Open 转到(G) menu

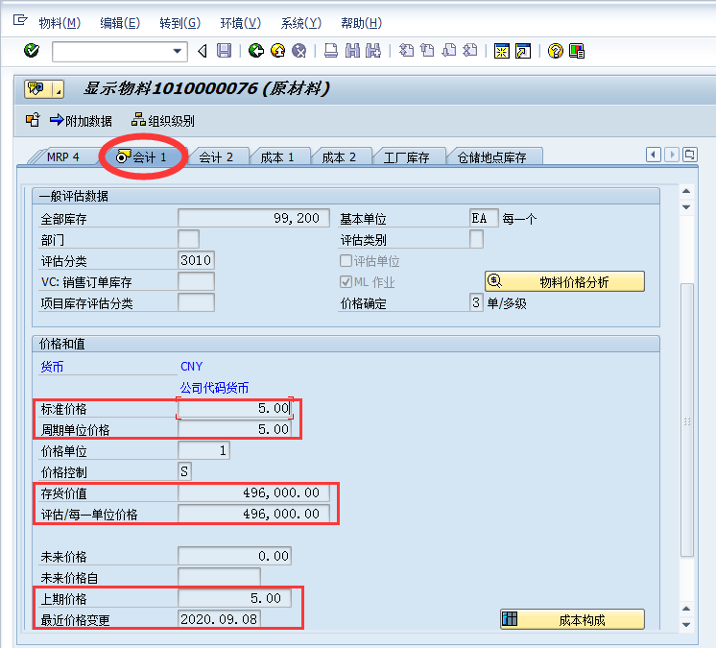[179, 23]
